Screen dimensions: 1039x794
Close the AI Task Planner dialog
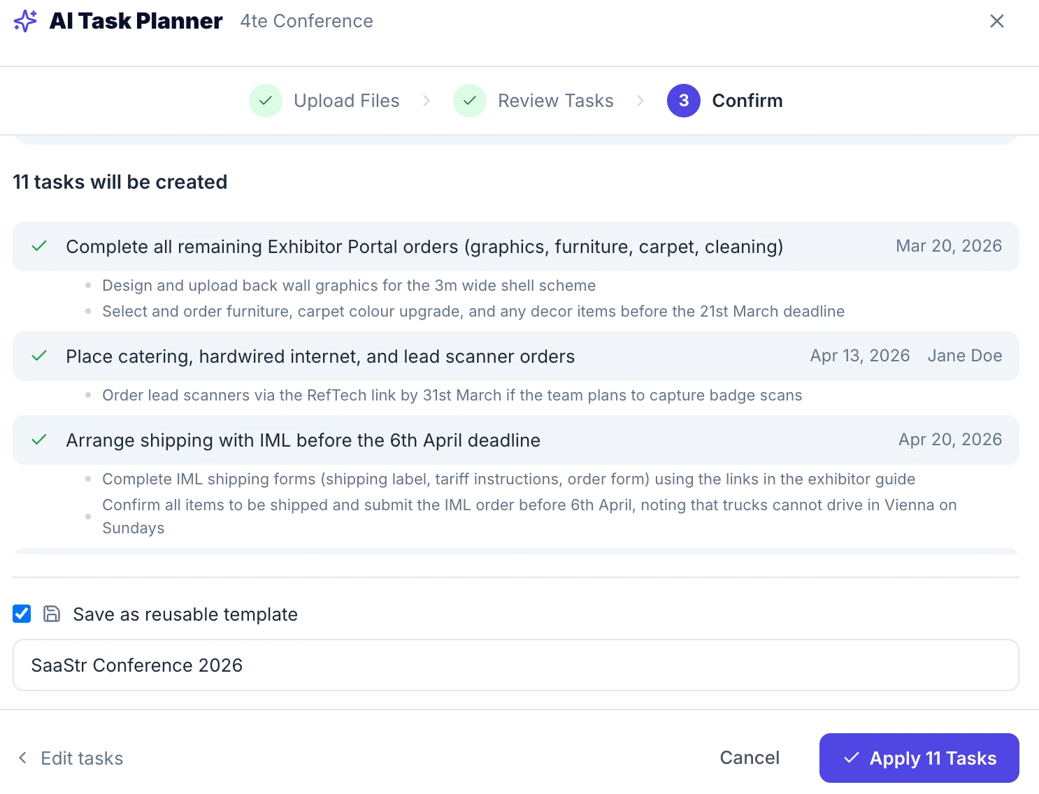click(997, 21)
